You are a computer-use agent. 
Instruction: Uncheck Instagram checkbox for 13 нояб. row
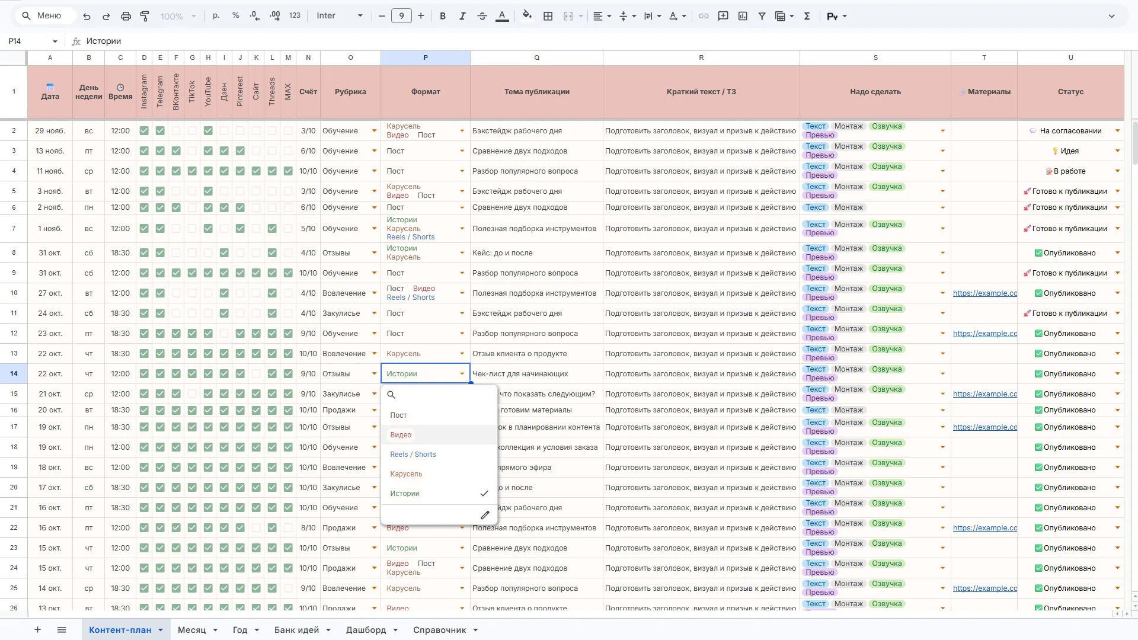144,151
